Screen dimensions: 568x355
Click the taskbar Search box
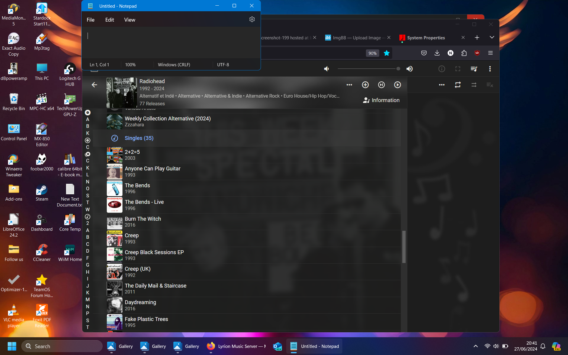62,346
